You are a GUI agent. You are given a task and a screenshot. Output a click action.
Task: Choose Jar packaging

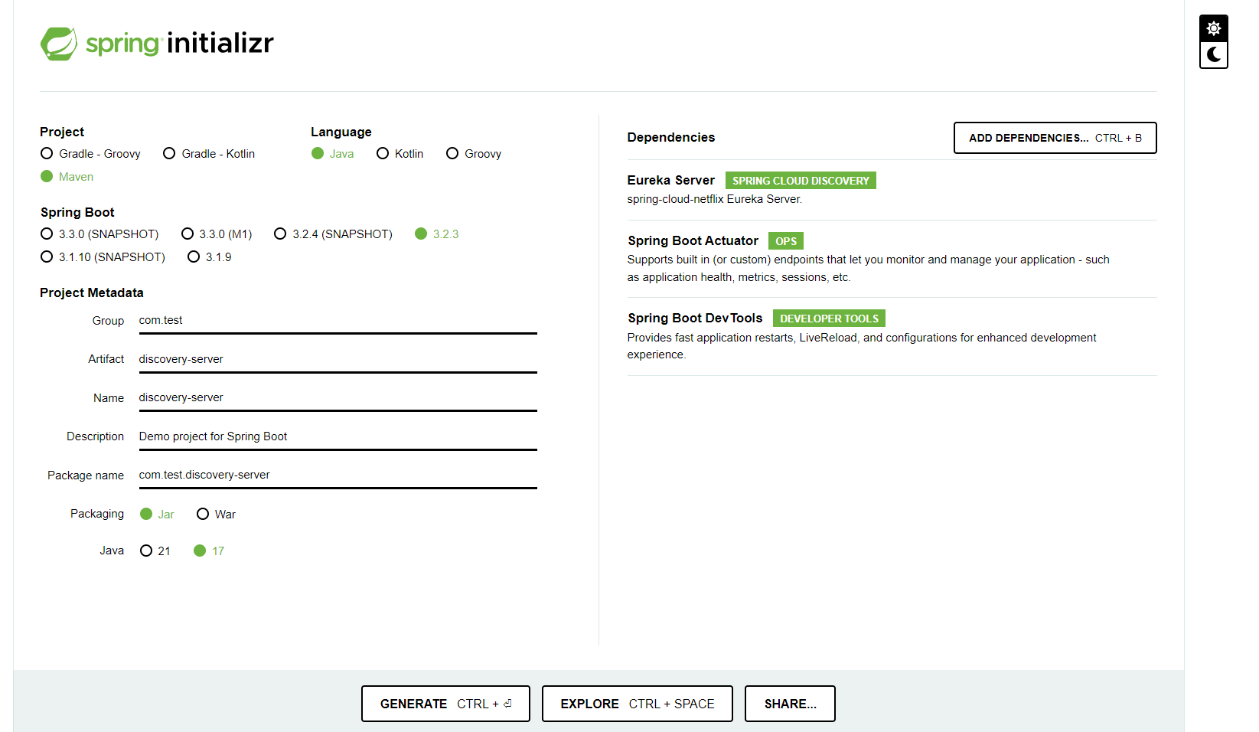[157, 515]
